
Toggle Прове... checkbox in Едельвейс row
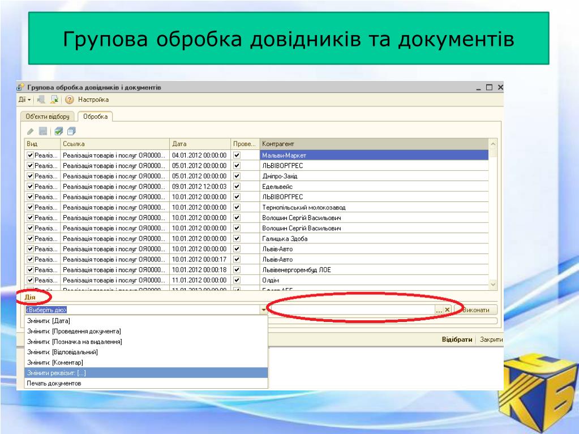(237, 186)
